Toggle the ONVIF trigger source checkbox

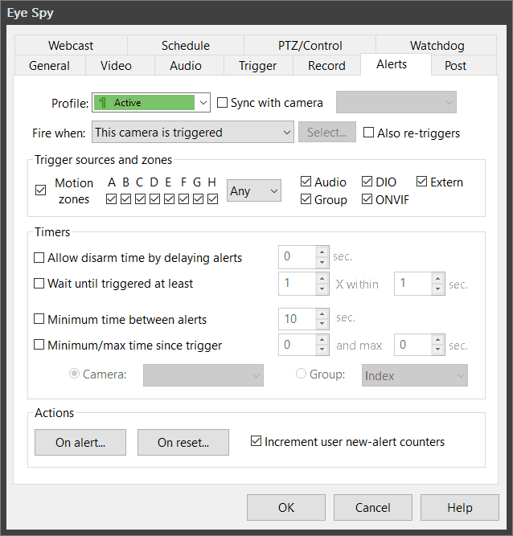pos(367,199)
